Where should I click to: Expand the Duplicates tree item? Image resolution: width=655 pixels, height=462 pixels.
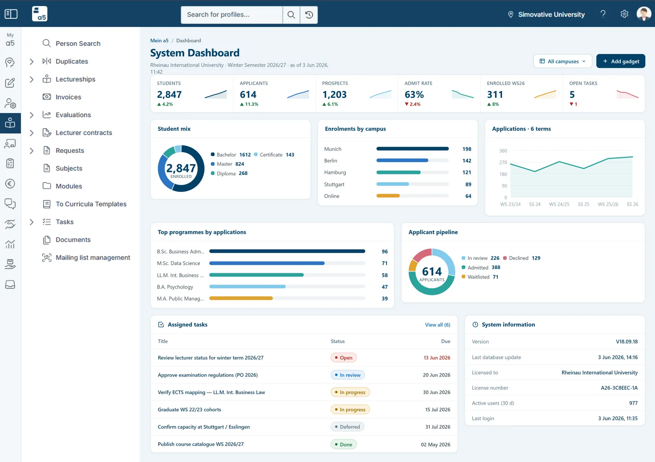(32, 62)
